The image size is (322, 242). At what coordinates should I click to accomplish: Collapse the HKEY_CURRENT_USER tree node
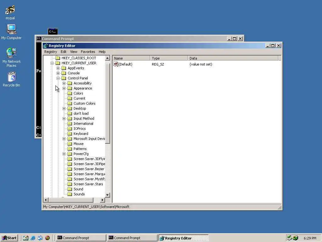52,63
